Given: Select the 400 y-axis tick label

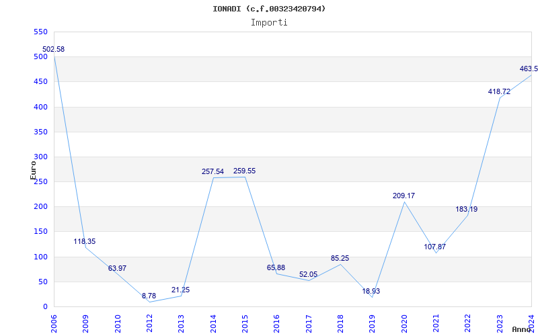Looking at the screenshot, I should [x=40, y=107].
